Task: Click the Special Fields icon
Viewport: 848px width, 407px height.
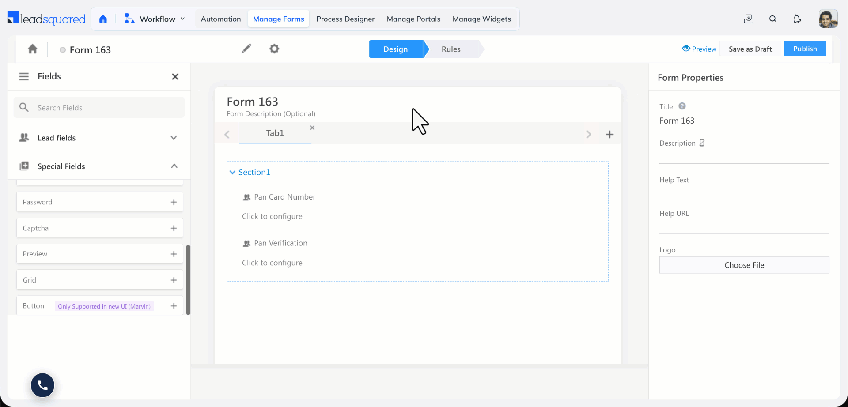Action: coord(24,166)
